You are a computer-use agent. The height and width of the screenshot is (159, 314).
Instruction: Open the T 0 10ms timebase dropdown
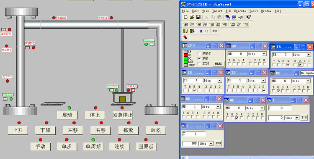297,118
